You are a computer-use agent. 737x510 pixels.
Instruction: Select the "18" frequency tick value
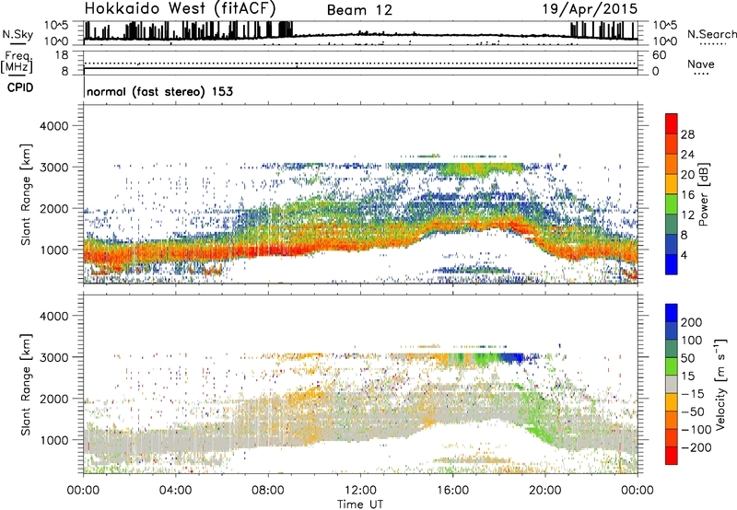(x=62, y=55)
